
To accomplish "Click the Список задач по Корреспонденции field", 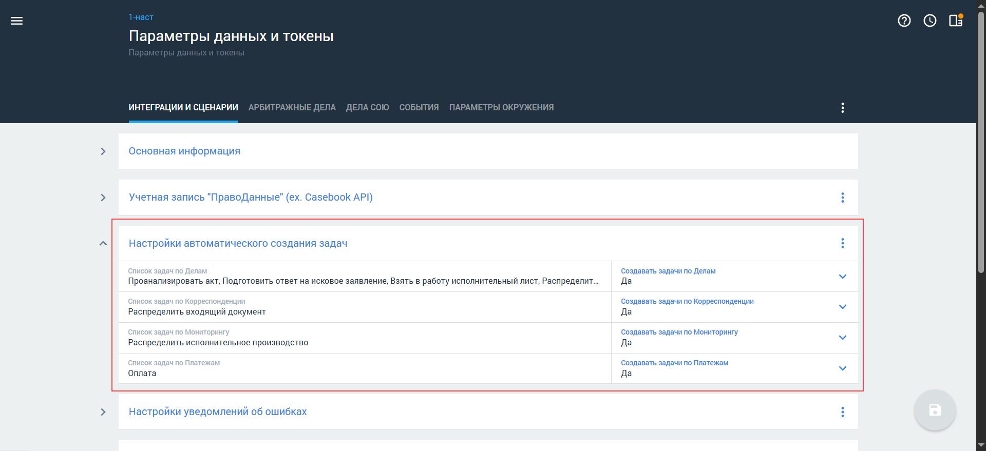I will coord(365,307).
